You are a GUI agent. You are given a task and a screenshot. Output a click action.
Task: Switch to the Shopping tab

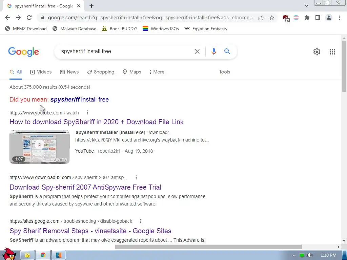[x=101, y=72]
